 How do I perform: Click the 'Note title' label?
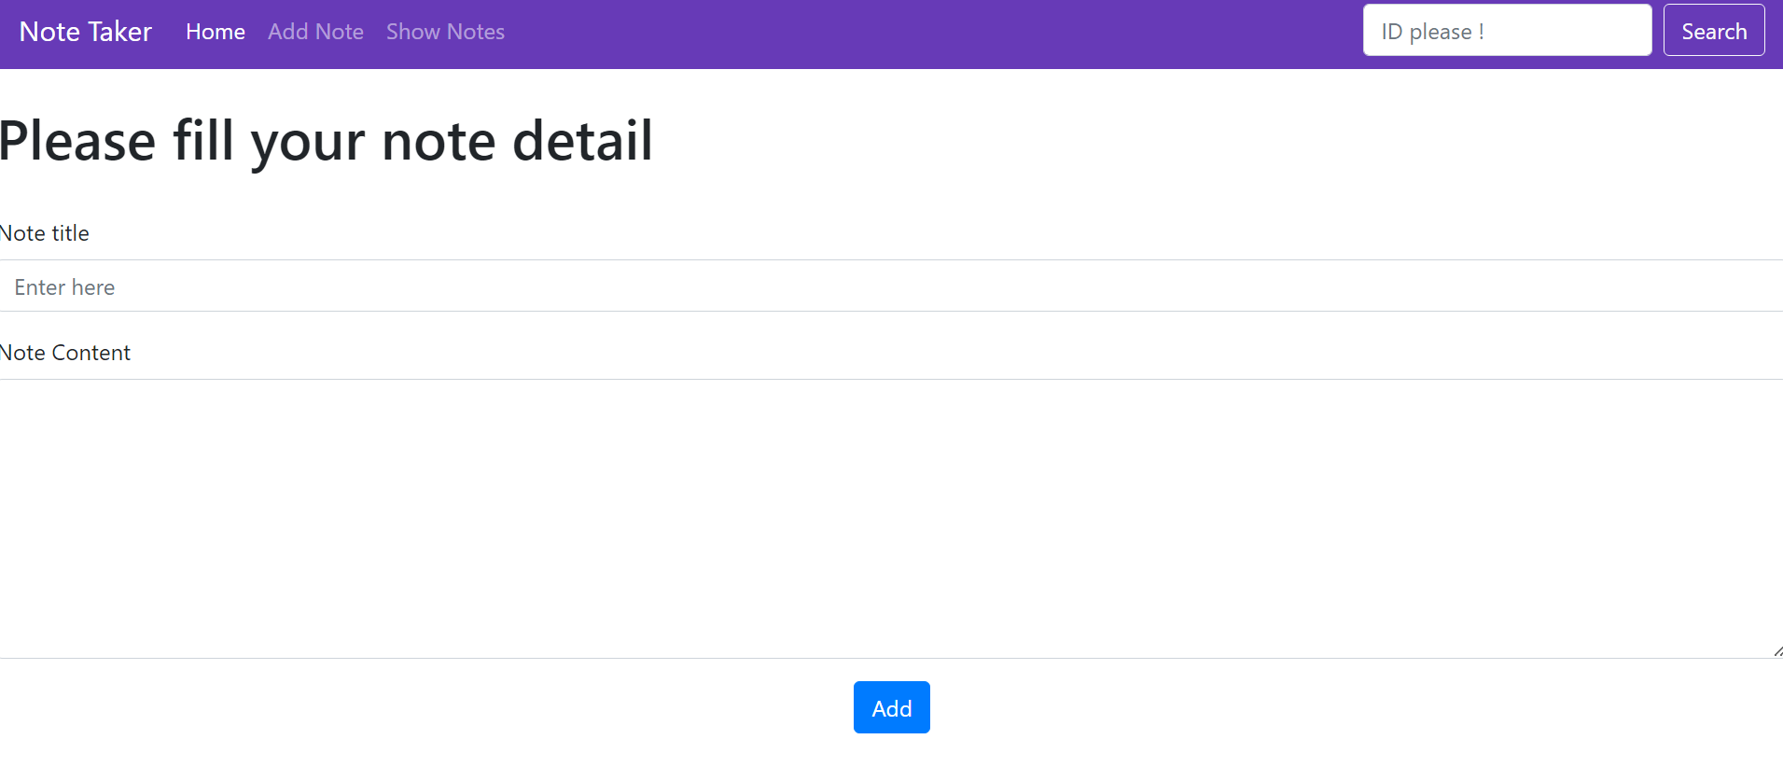pos(44,233)
